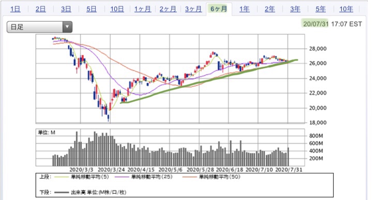Open the 5日 chart range
This screenshot has width=375, height=200.
pos(92,9)
